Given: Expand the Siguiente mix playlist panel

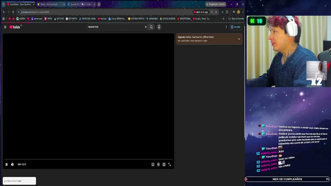Looking at the screenshot, I should pos(239,39).
